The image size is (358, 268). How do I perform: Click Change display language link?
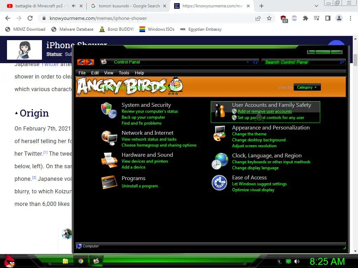pyautogui.click(x=255, y=168)
